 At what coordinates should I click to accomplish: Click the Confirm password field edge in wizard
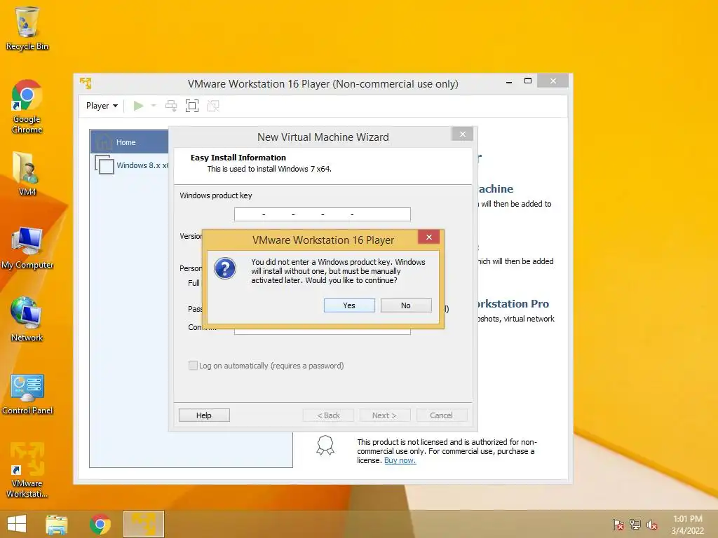pos(323,331)
